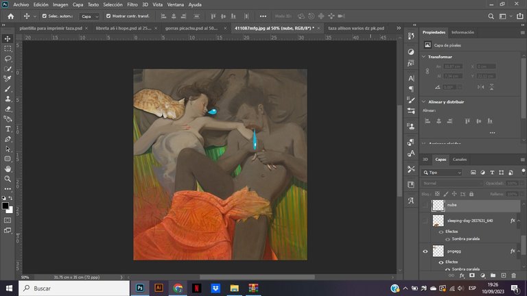Lock all with padlock icon in Capas
This screenshot has width=527, height=296.
[471, 194]
